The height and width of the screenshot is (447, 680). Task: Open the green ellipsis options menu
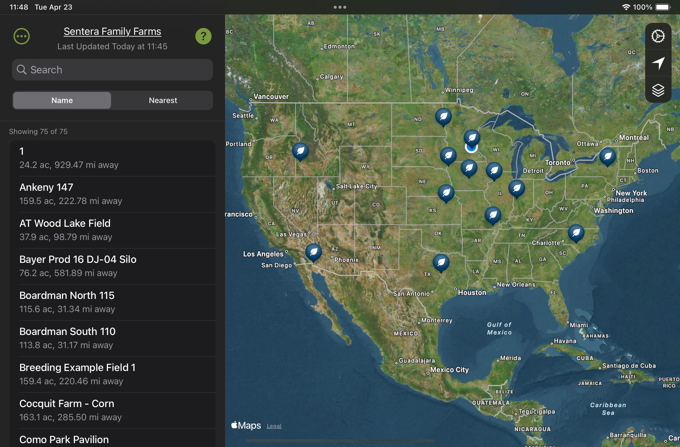[x=22, y=36]
